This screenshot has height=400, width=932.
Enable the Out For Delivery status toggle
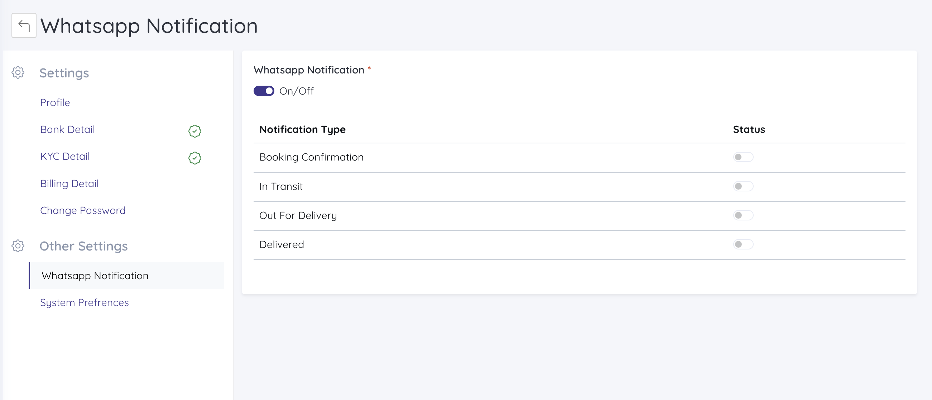pyautogui.click(x=743, y=215)
